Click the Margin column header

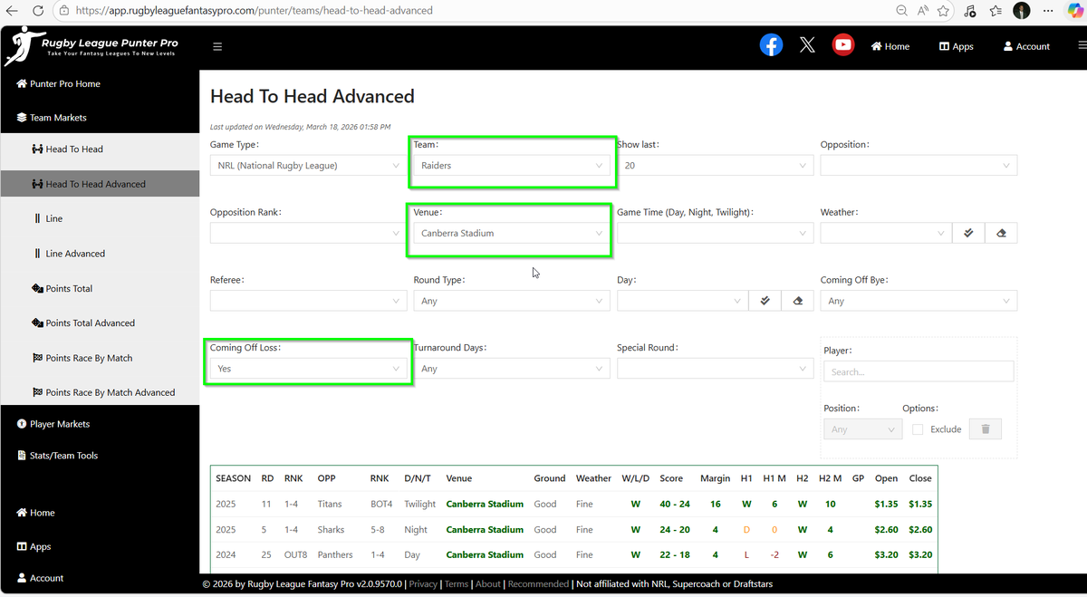click(x=716, y=478)
